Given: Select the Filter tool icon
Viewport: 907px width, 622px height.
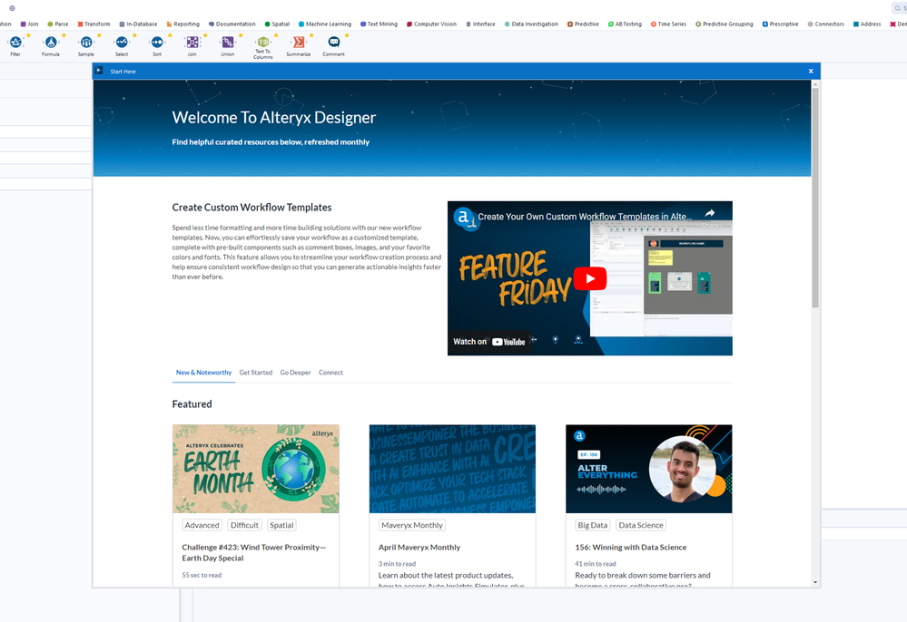Looking at the screenshot, I should [x=15, y=42].
